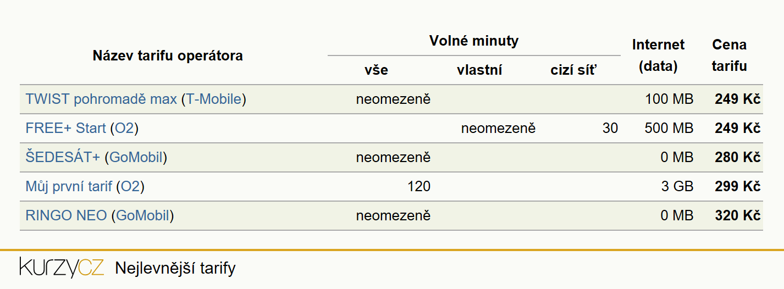784x289 pixels.
Task: Click the vše column subheader
Action: coord(377,70)
